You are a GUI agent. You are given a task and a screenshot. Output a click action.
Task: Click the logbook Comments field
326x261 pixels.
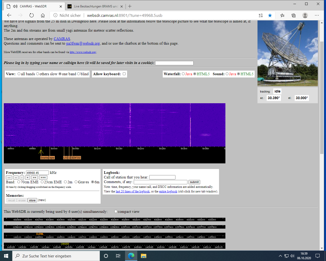(x=160, y=182)
